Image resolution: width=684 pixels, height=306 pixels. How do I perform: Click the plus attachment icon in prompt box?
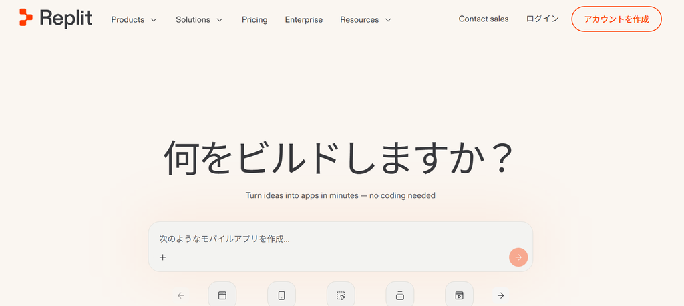(163, 257)
